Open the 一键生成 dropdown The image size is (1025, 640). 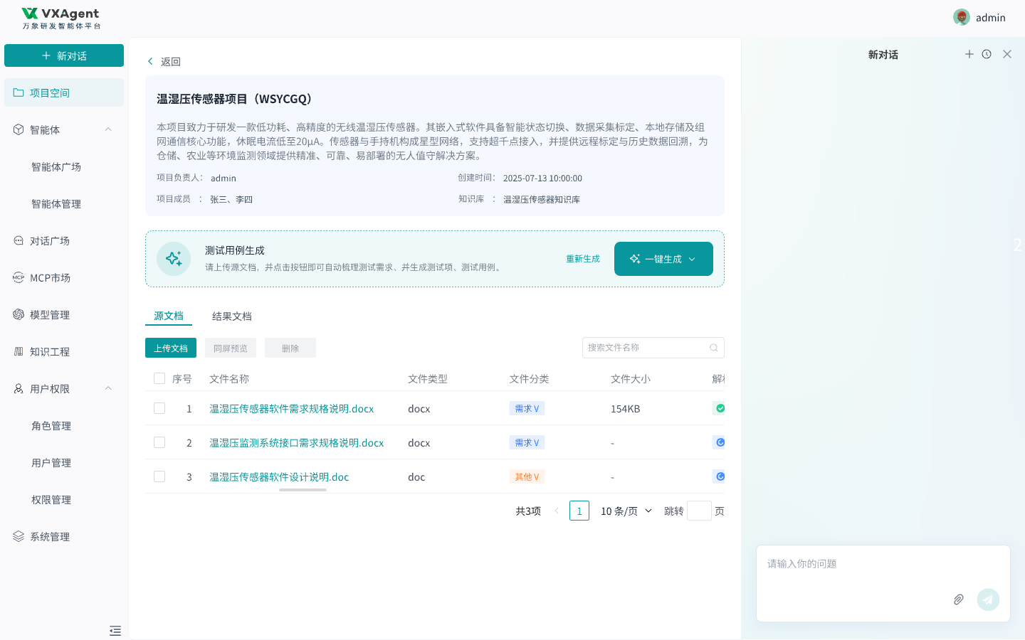tap(663, 259)
